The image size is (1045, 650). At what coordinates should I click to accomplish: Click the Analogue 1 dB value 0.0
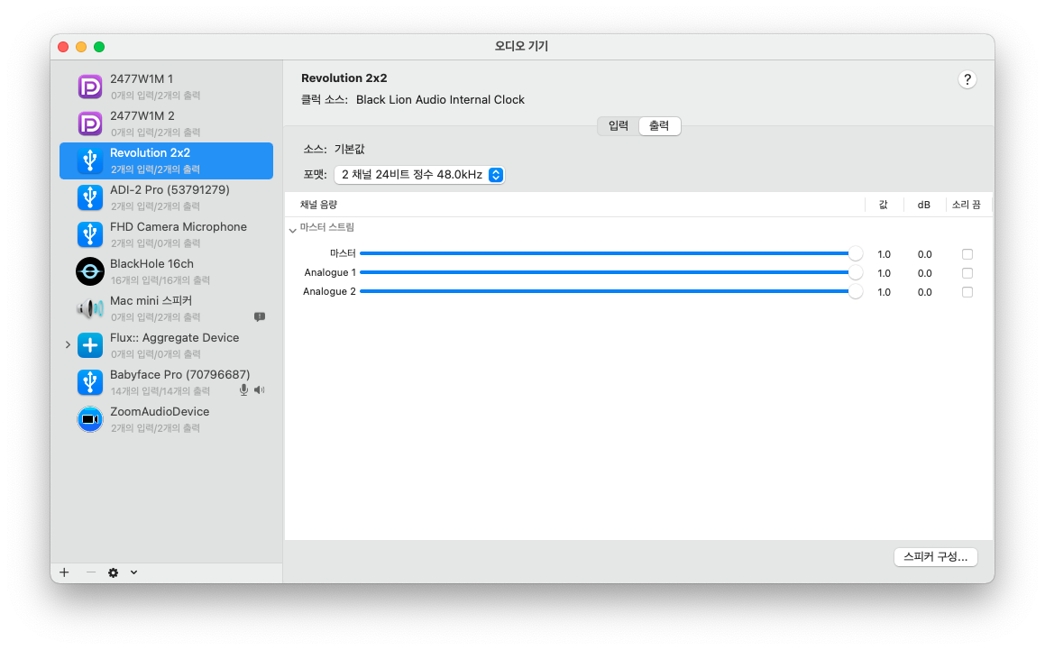pos(924,273)
